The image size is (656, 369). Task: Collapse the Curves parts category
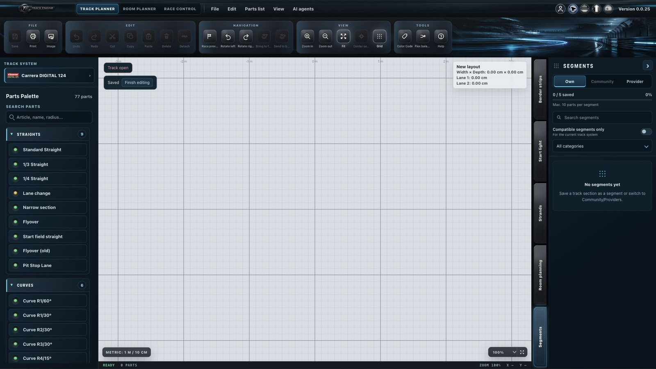(x=48, y=285)
